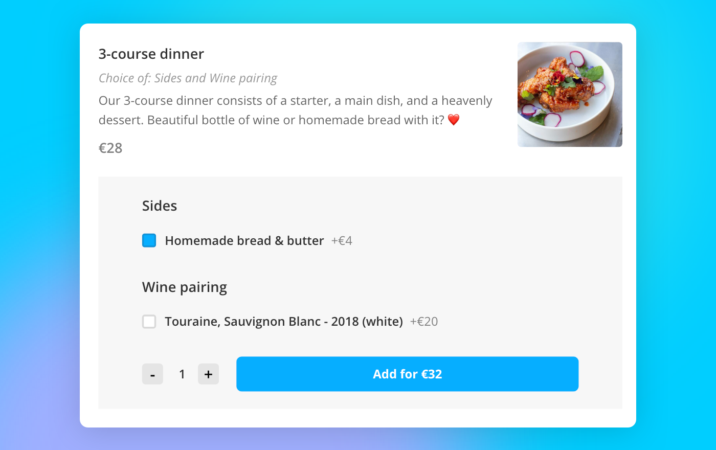
Task: Click the heart emoji in the description
Action: 454,119
